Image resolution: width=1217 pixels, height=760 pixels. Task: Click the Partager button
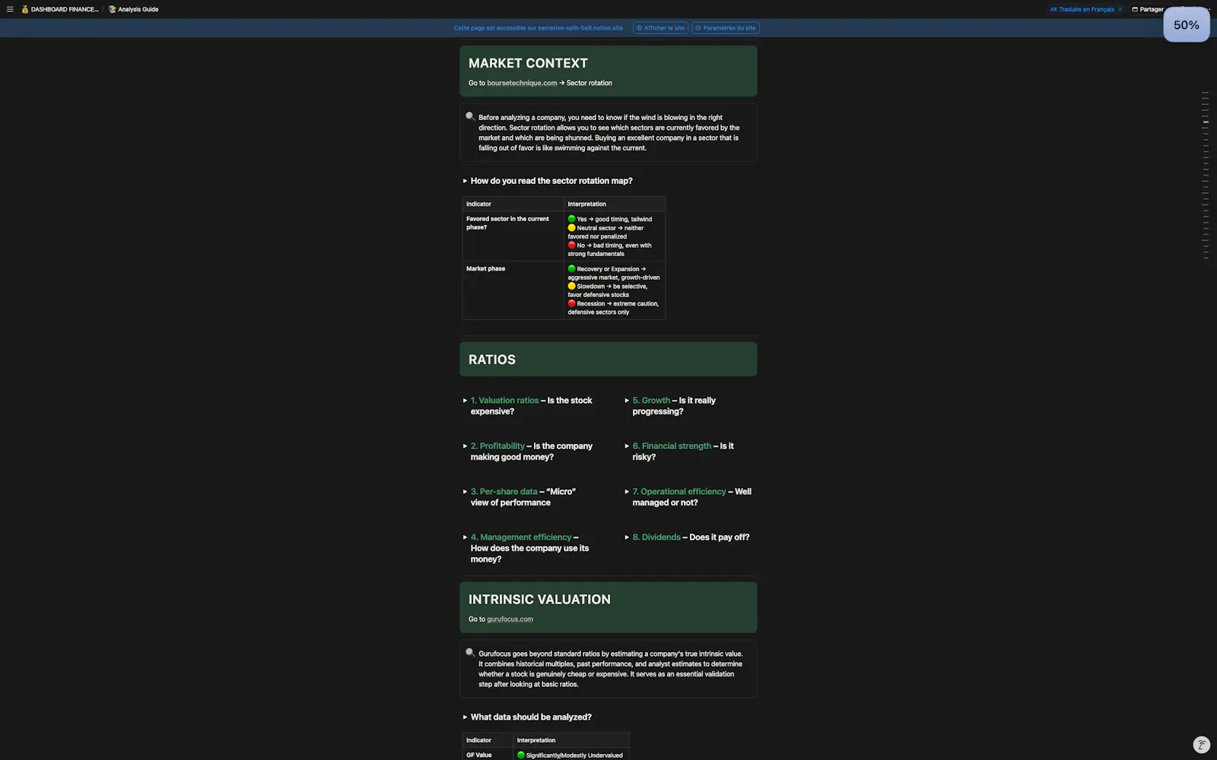pyautogui.click(x=1147, y=9)
